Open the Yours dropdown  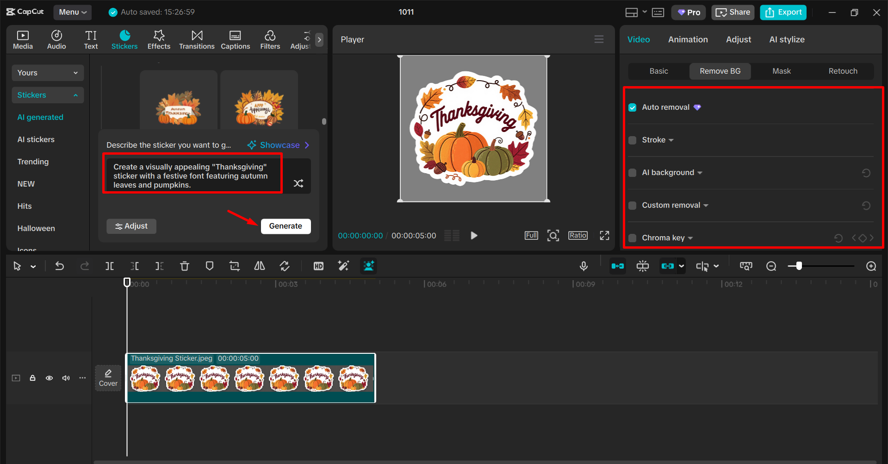tap(47, 73)
